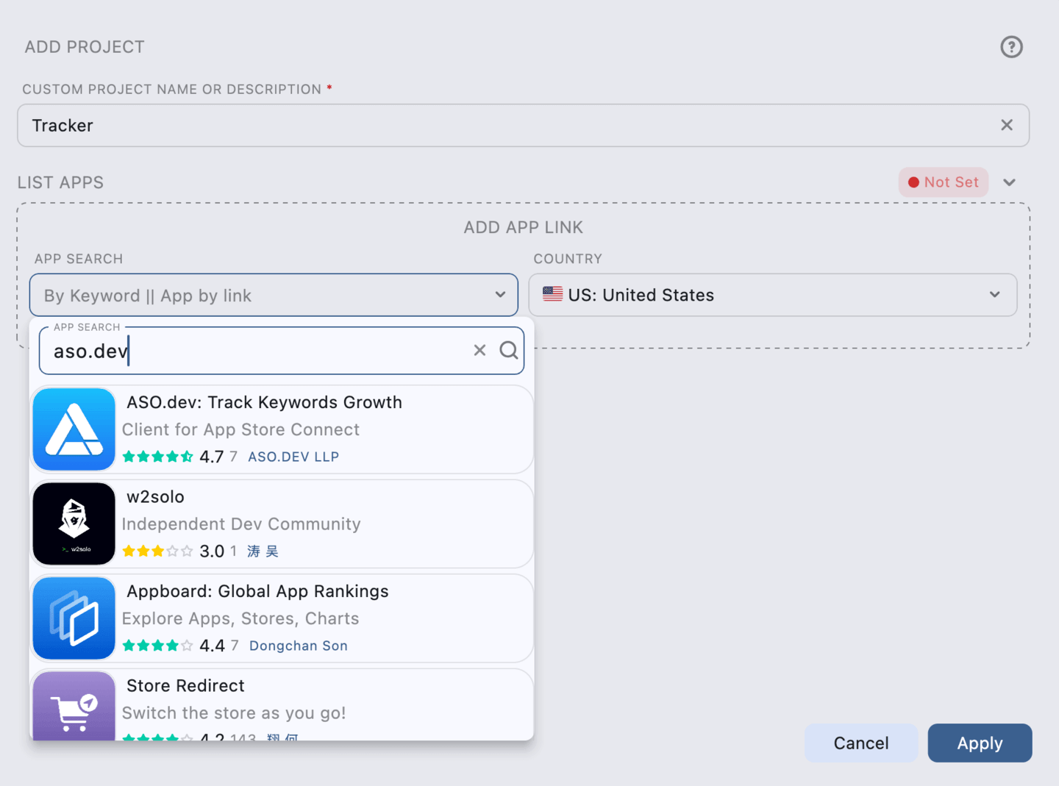Click the US flag icon in country selector
Screen dimensions: 1059x786
click(552, 294)
